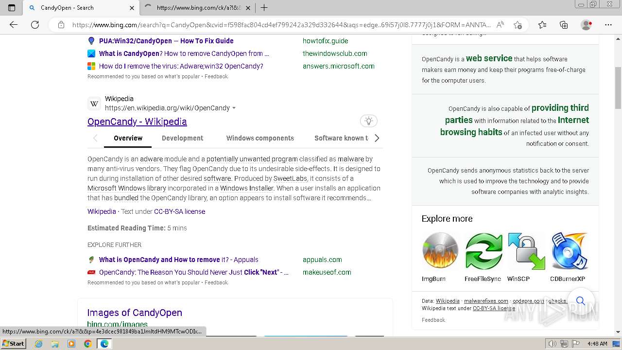Open the PUA:Win32/CandyOpen How To Fix Guide link
Image resolution: width=622 pixels, height=350 pixels.
pyautogui.click(x=166, y=41)
